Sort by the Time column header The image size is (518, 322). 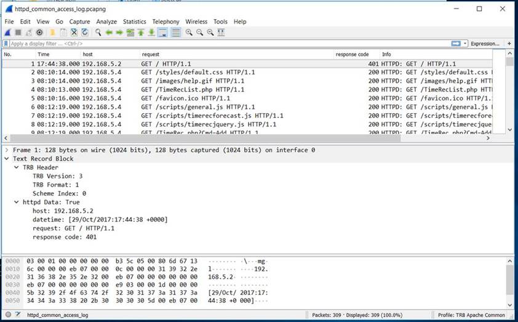[x=58, y=54]
